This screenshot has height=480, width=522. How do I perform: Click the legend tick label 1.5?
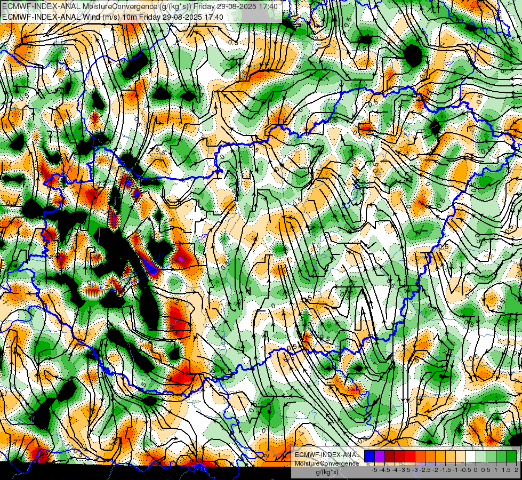507,470
